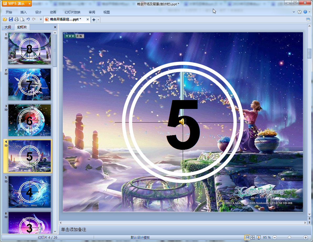The height and width of the screenshot is (242, 313).
Task: Switch to the 幻灯片 slides tab
Action: coord(22,27)
